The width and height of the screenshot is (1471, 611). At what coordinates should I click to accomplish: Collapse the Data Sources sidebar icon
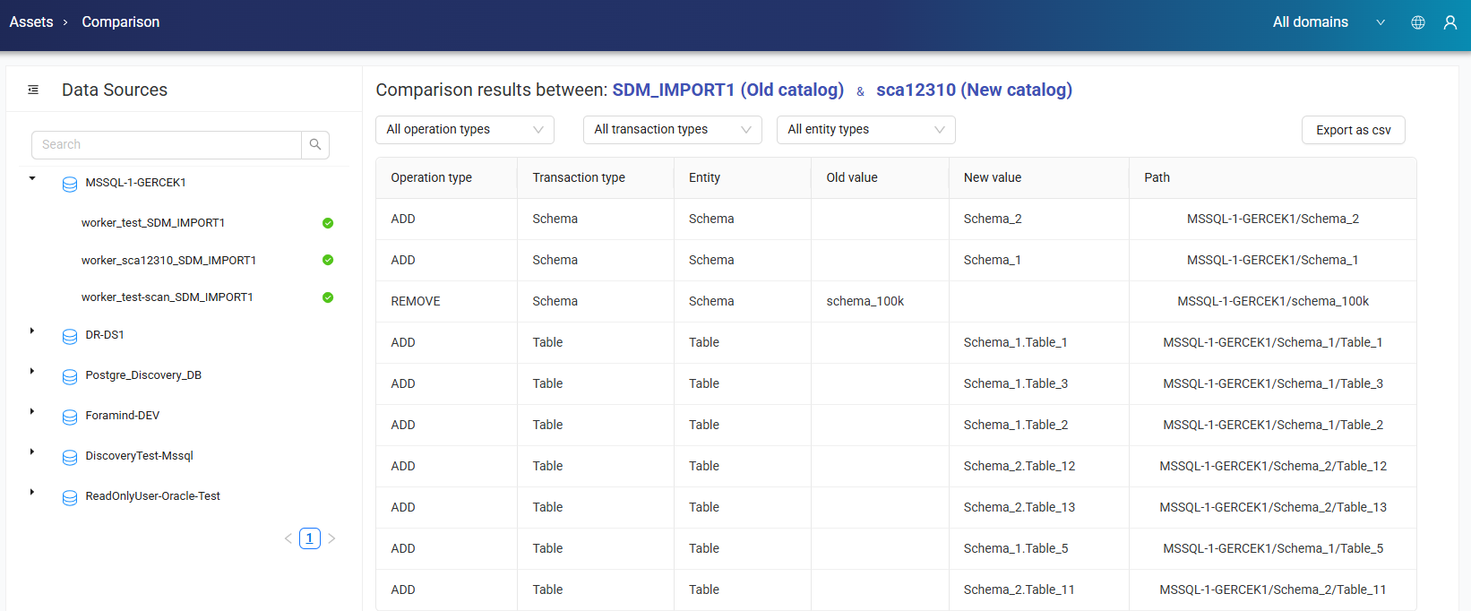click(33, 90)
